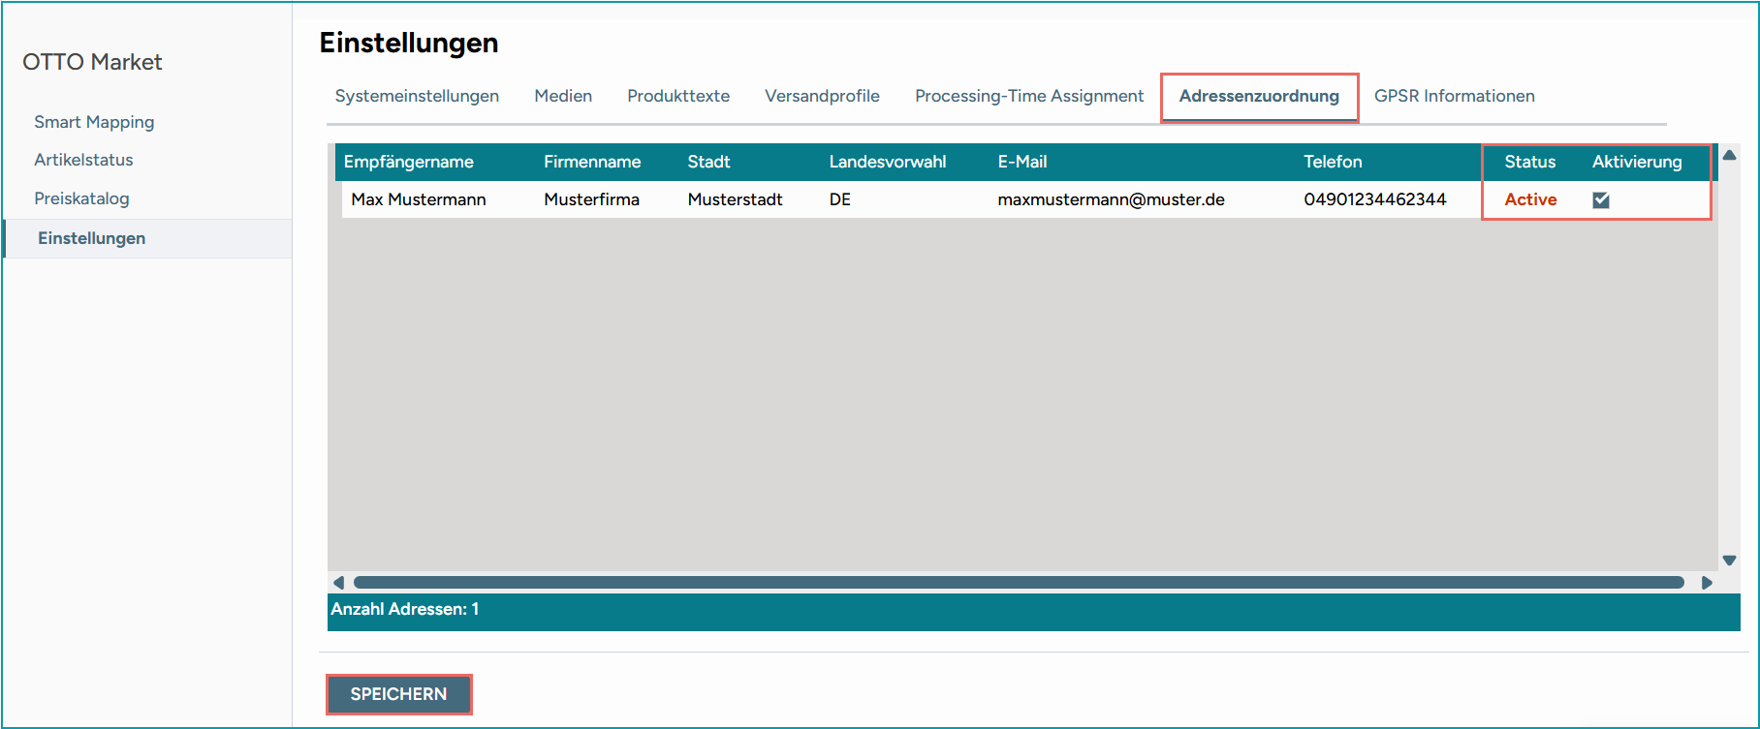Open the Versandprofile tab
Image resolution: width=1760 pixels, height=729 pixels.
point(822,96)
